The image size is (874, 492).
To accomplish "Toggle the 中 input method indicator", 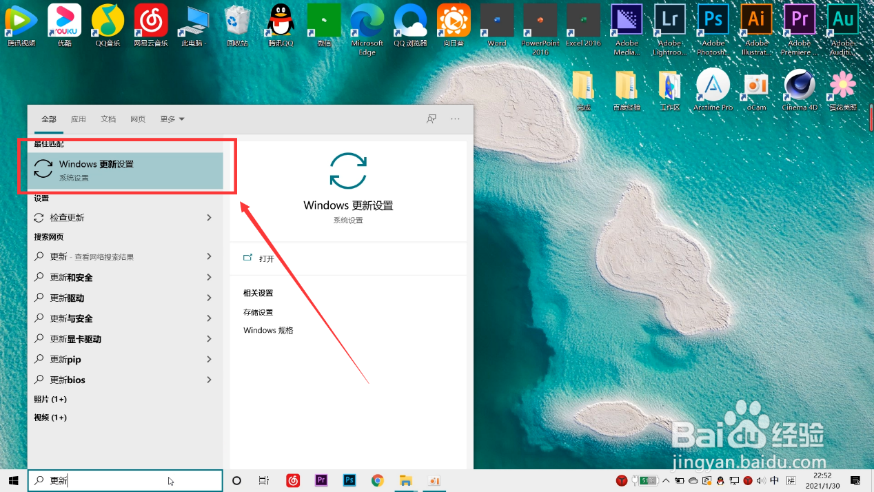I will coord(775,480).
